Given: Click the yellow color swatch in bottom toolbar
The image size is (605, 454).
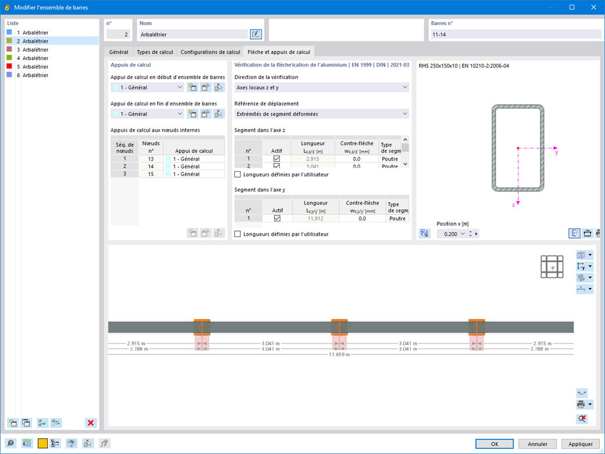Looking at the screenshot, I should [42, 443].
